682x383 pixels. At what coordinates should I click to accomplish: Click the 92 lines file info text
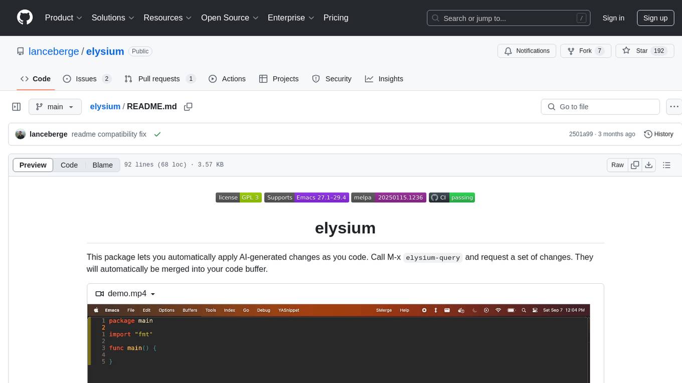click(x=174, y=165)
